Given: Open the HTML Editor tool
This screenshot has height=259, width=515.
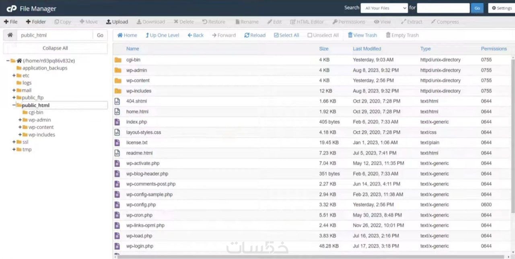Looking at the screenshot, I should (307, 22).
